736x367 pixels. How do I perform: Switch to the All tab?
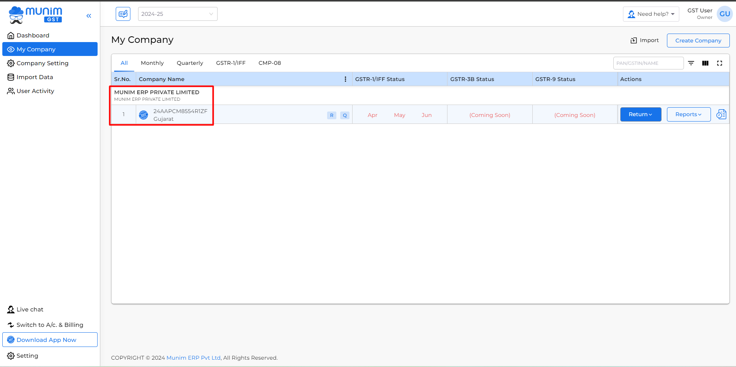pos(124,63)
